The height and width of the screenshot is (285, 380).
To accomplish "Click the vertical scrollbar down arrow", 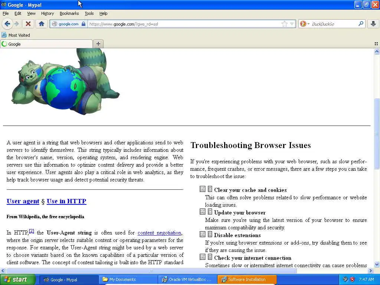I will [377, 264].
